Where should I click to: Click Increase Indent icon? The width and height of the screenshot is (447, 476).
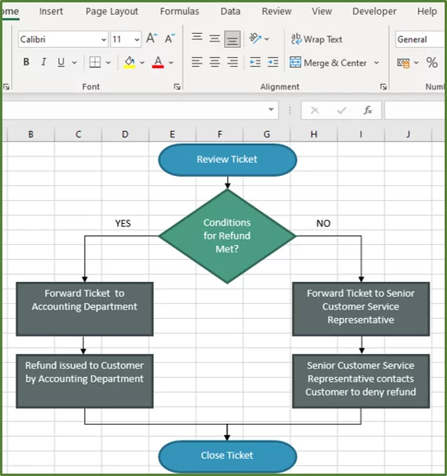(x=273, y=63)
